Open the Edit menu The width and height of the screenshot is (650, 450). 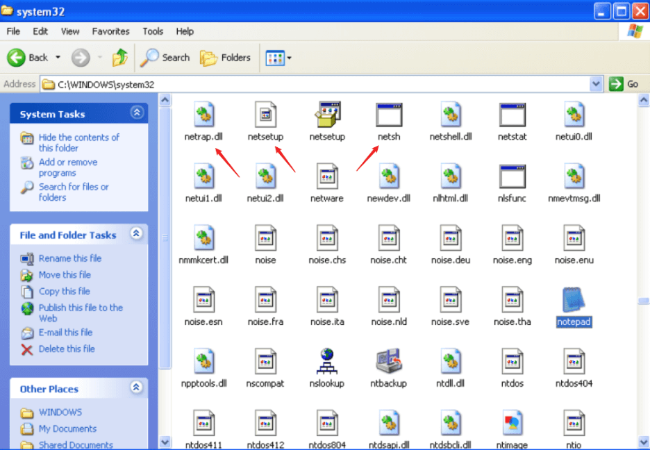coord(40,31)
